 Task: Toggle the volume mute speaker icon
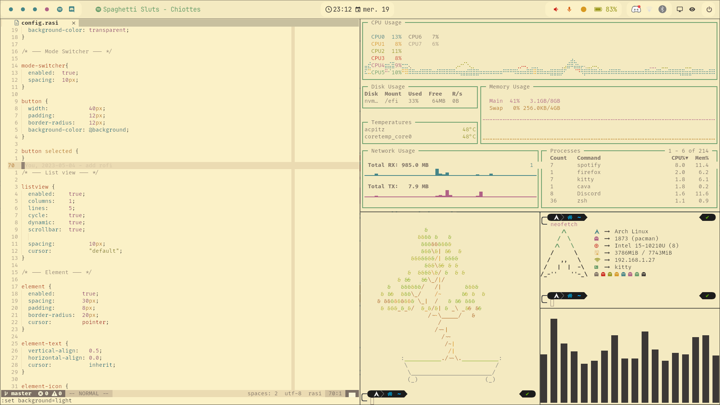(x=556, y=9)
